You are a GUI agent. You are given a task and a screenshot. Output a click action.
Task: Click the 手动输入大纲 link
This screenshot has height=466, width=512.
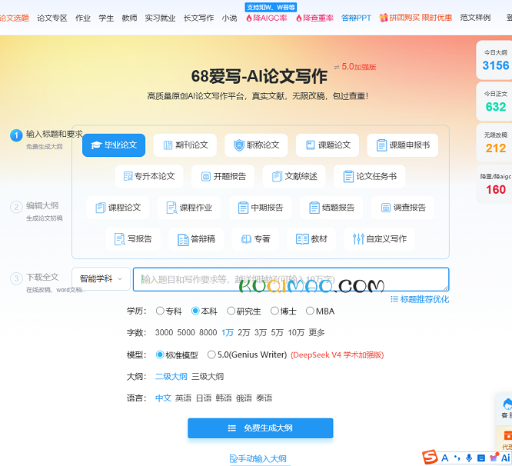258,459
